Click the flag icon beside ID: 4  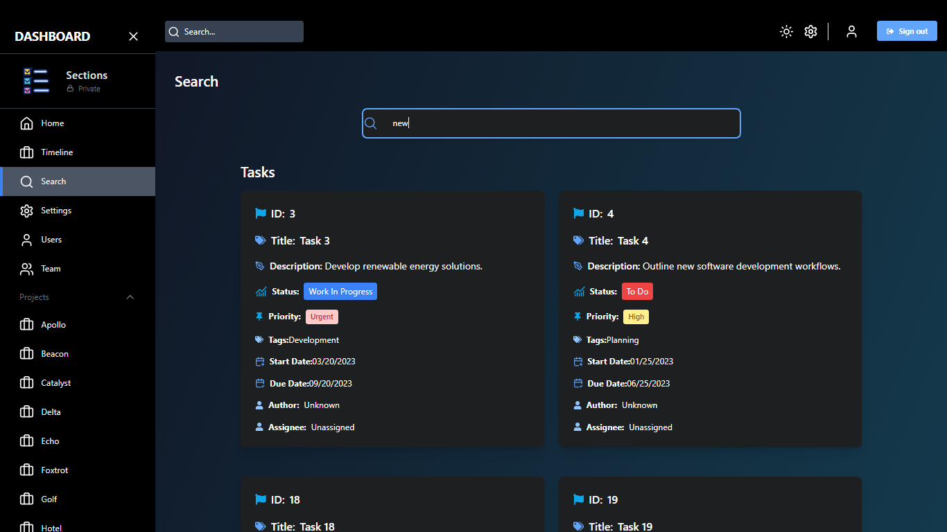578,213
